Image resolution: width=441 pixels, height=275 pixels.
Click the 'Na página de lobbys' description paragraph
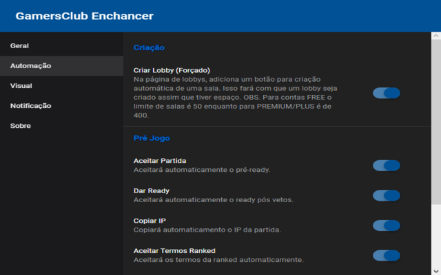pos(236,98)
